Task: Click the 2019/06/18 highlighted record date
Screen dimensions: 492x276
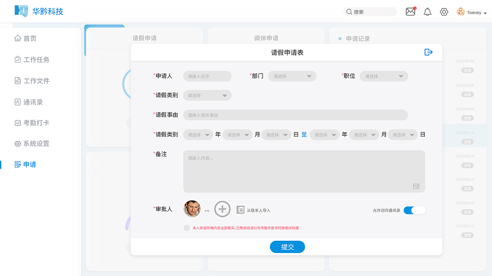Action: [465, 133]
